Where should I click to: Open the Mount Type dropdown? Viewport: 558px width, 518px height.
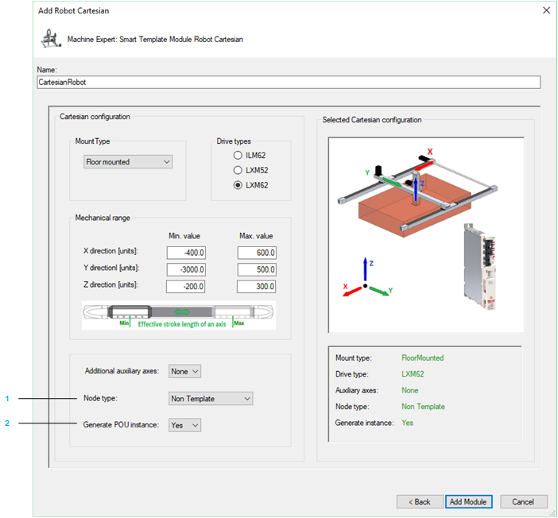(x=128, y=162)
